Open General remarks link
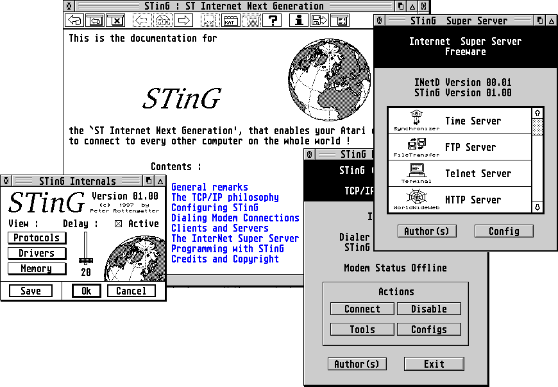 point(210,187)
